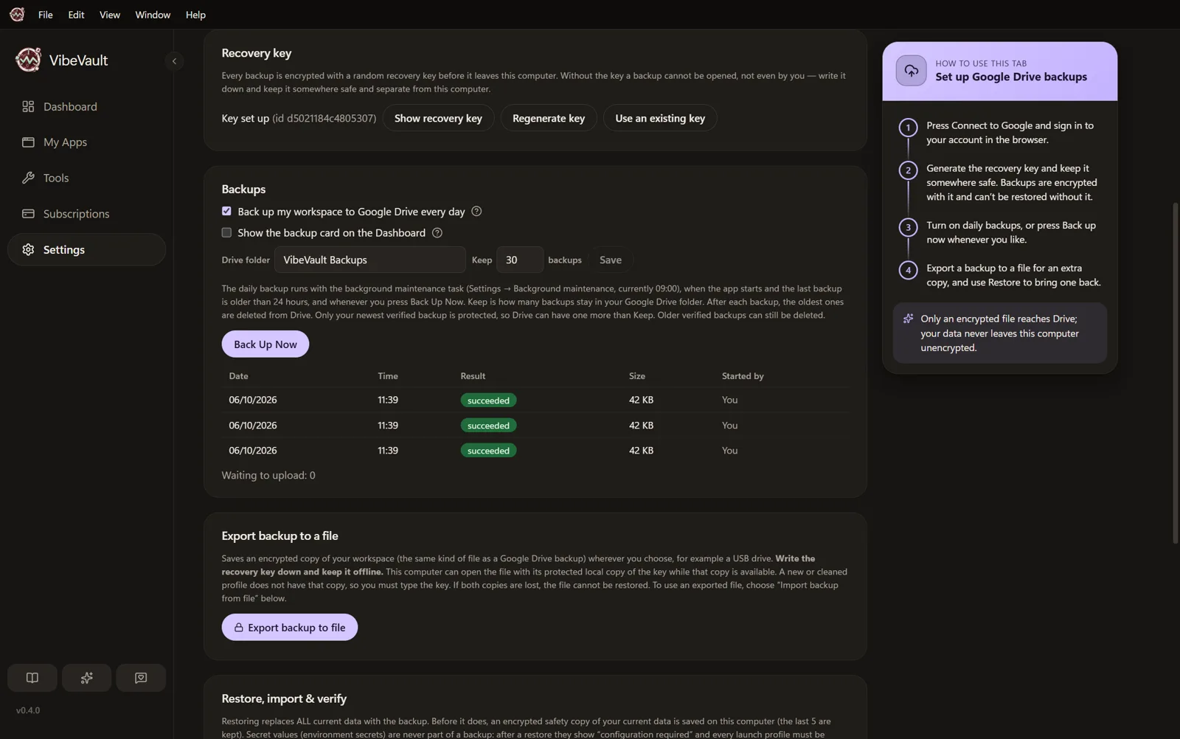Click the feedback icon at the sidebar bottom

[141, 678]
